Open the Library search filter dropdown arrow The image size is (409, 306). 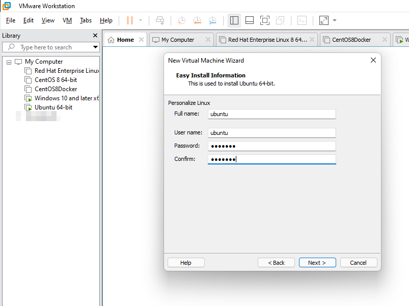[95, 47]
